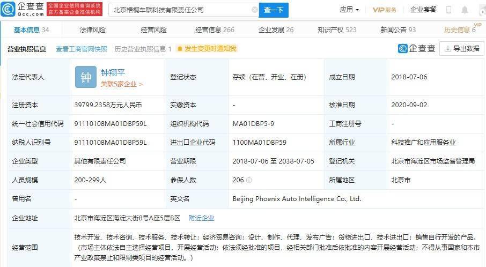Open the 经营信息 266 tab

click(215, 29)
